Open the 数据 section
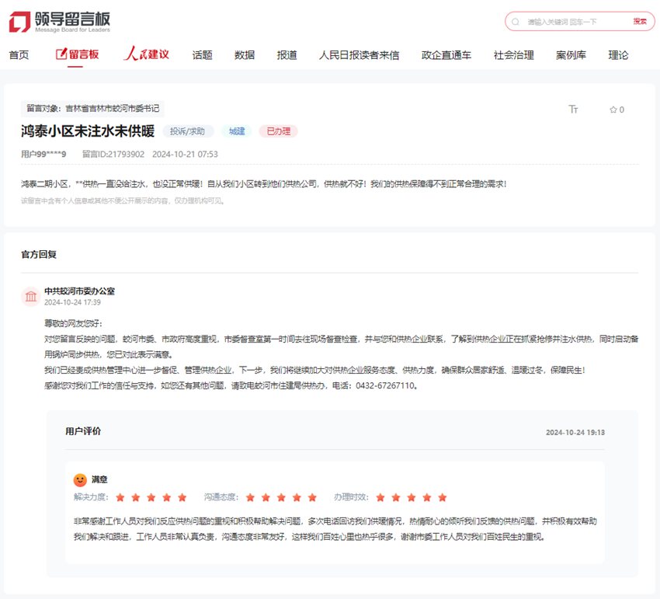 pos(242,54)
